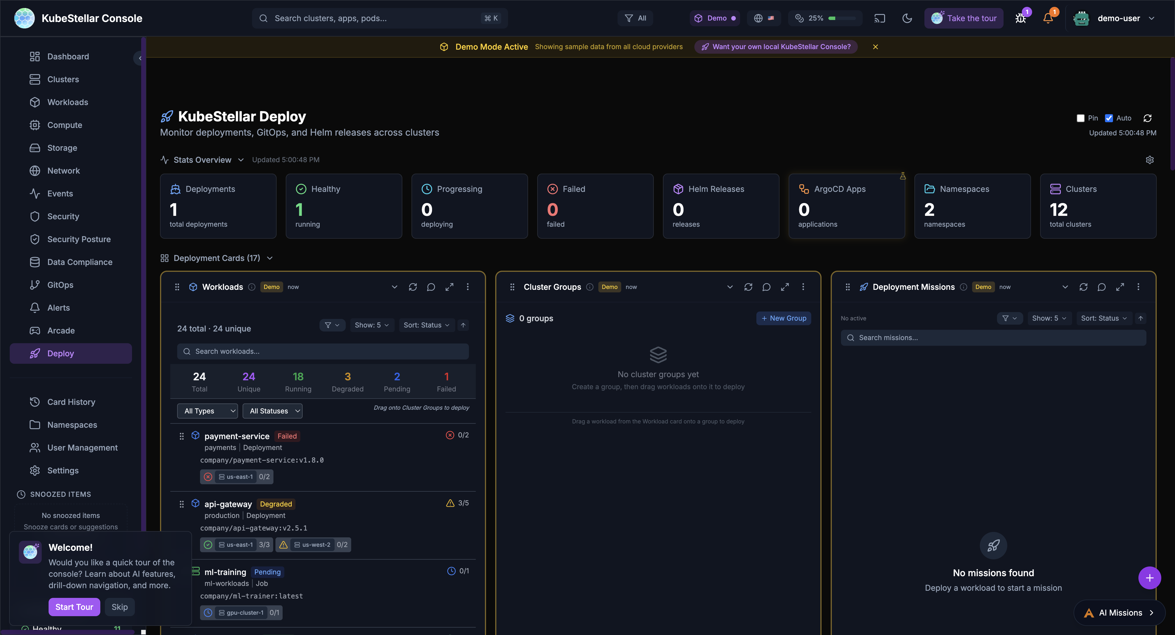Image resolution: width=1175 pixels, height=635 pixels.
Task: Refresh the Workloads card
Action: click(413, 287)
